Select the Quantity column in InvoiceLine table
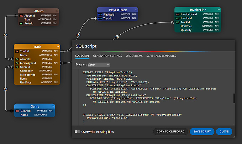The height and width of the screenshot is (144, 242). pyautogui.click(x=198, y=30)
